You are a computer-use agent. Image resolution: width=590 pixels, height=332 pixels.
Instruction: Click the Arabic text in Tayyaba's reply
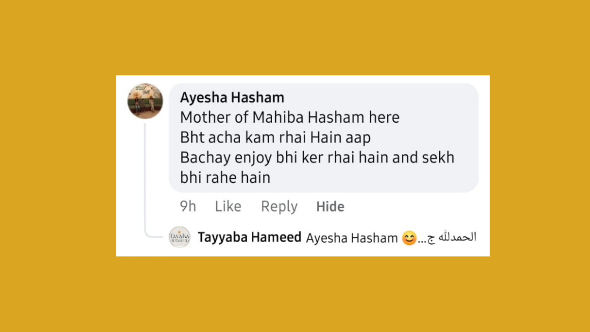(x=457, y=237)
